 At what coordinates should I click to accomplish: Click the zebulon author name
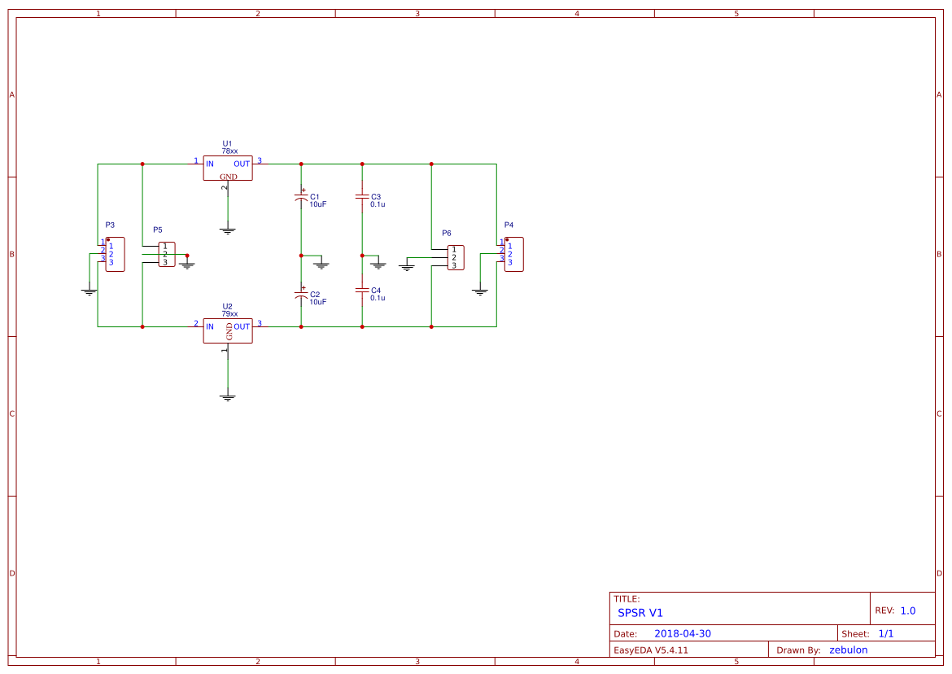click(848, 650)
